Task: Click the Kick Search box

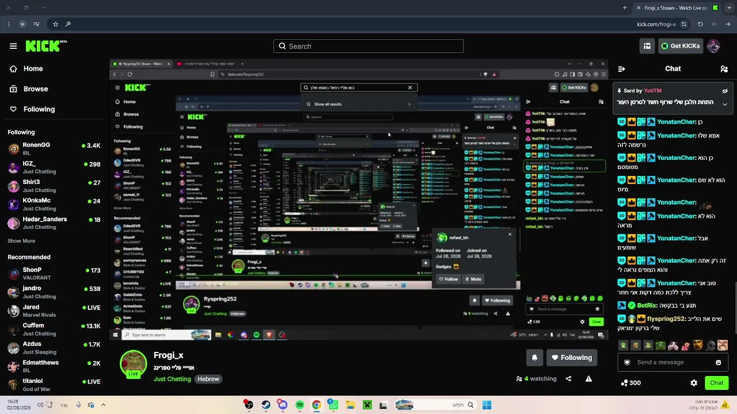Action: point(368,46)
